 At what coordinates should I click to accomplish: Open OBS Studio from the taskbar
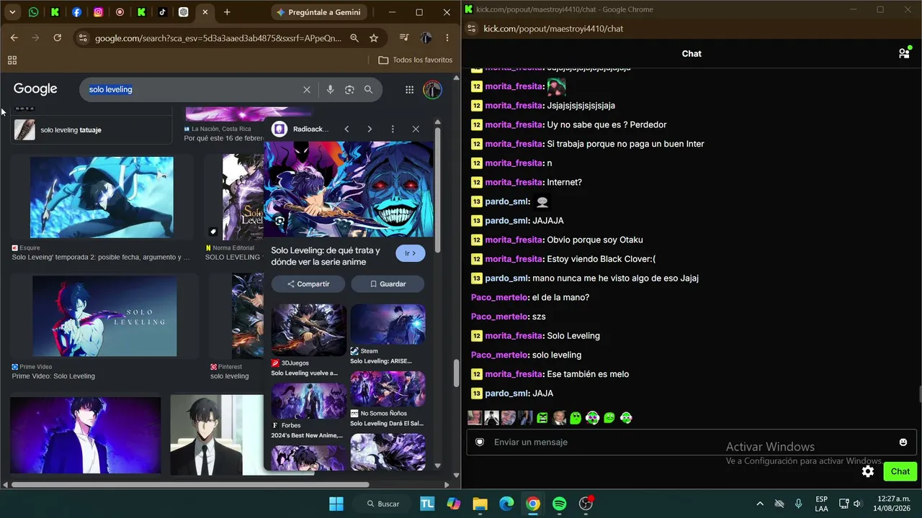tap(586, 504)
